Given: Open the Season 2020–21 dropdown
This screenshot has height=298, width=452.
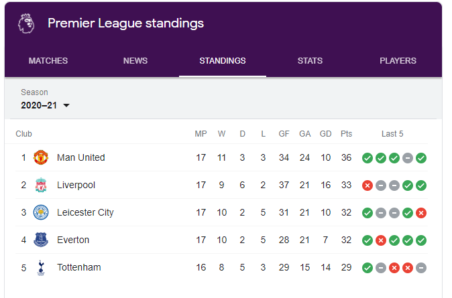Looking at the screenshot, I should (45, 105).
